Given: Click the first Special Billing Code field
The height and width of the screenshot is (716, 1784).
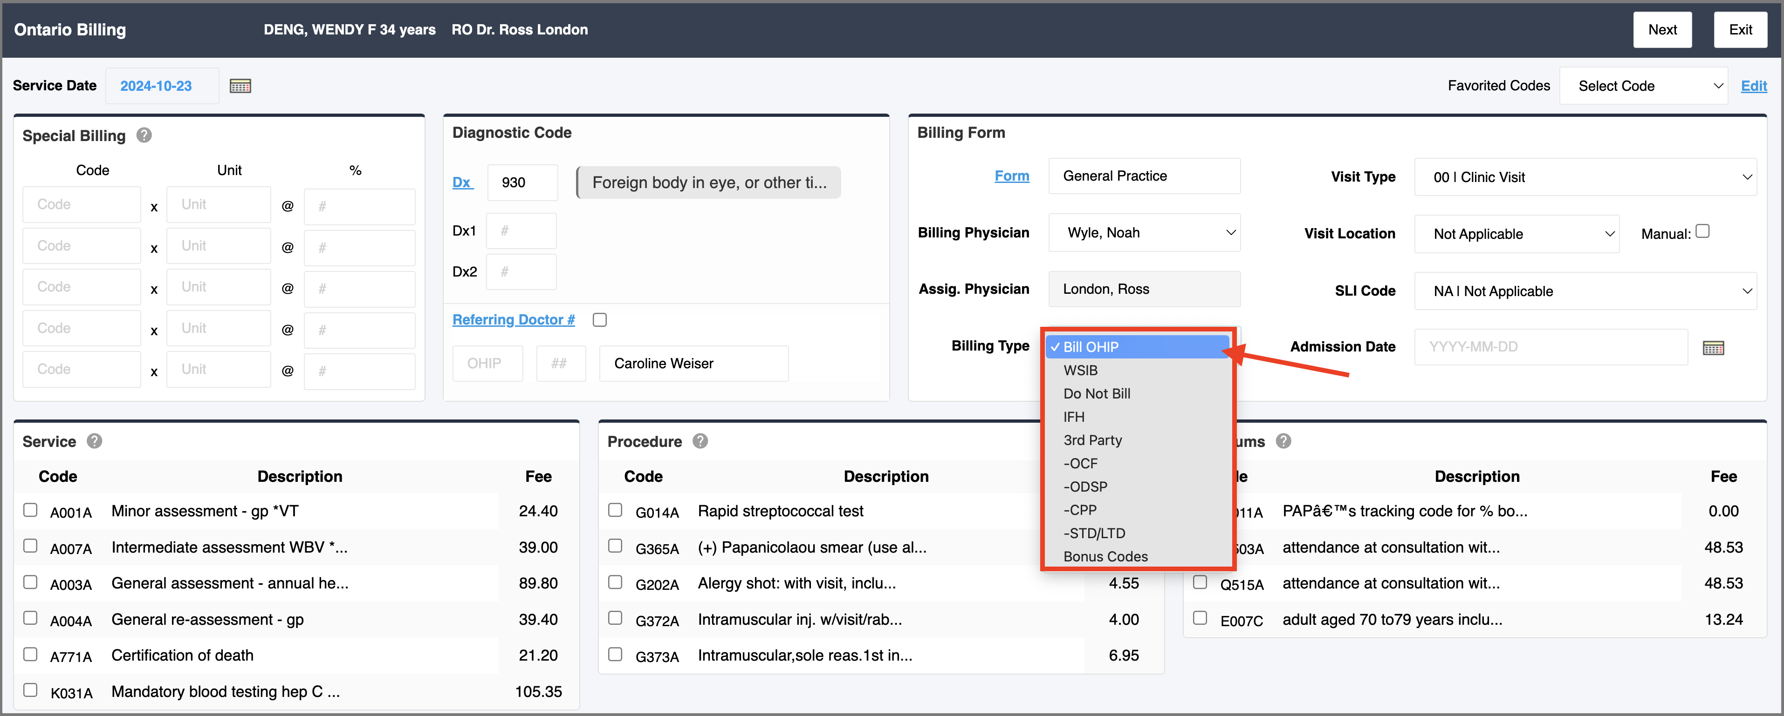Looking at the screenshot, I should point(81,205).
